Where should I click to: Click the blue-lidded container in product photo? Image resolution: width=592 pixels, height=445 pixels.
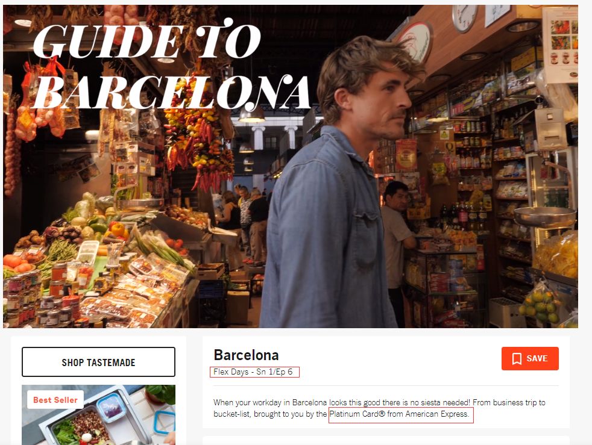(x=110, y=406)
